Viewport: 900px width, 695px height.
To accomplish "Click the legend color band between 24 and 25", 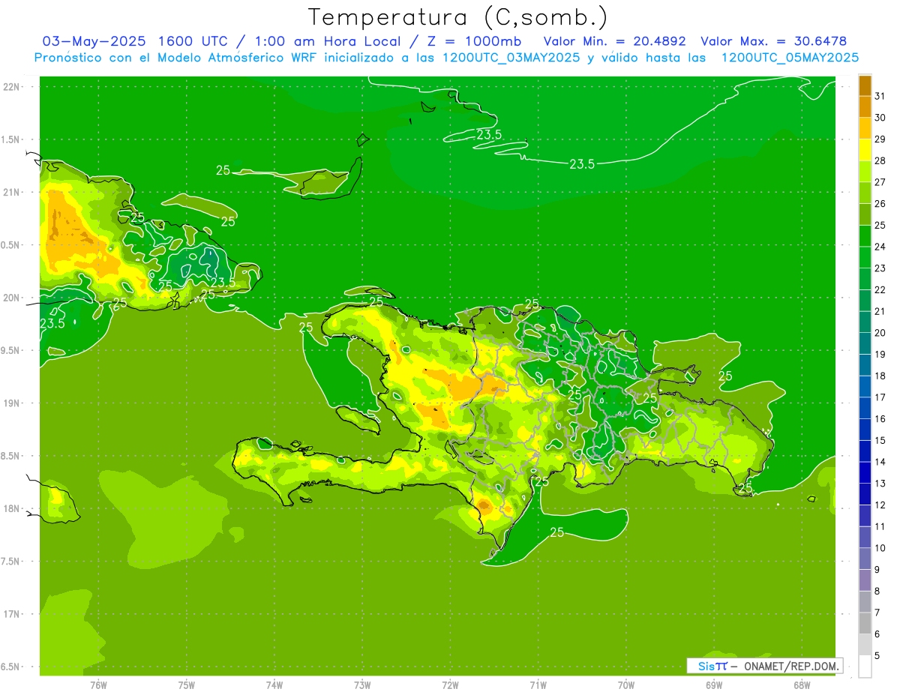I will pyautogui.click(x=865, y=236).
